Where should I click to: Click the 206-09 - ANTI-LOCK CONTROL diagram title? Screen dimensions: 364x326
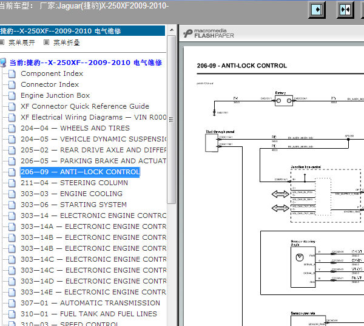coord(242,66)
